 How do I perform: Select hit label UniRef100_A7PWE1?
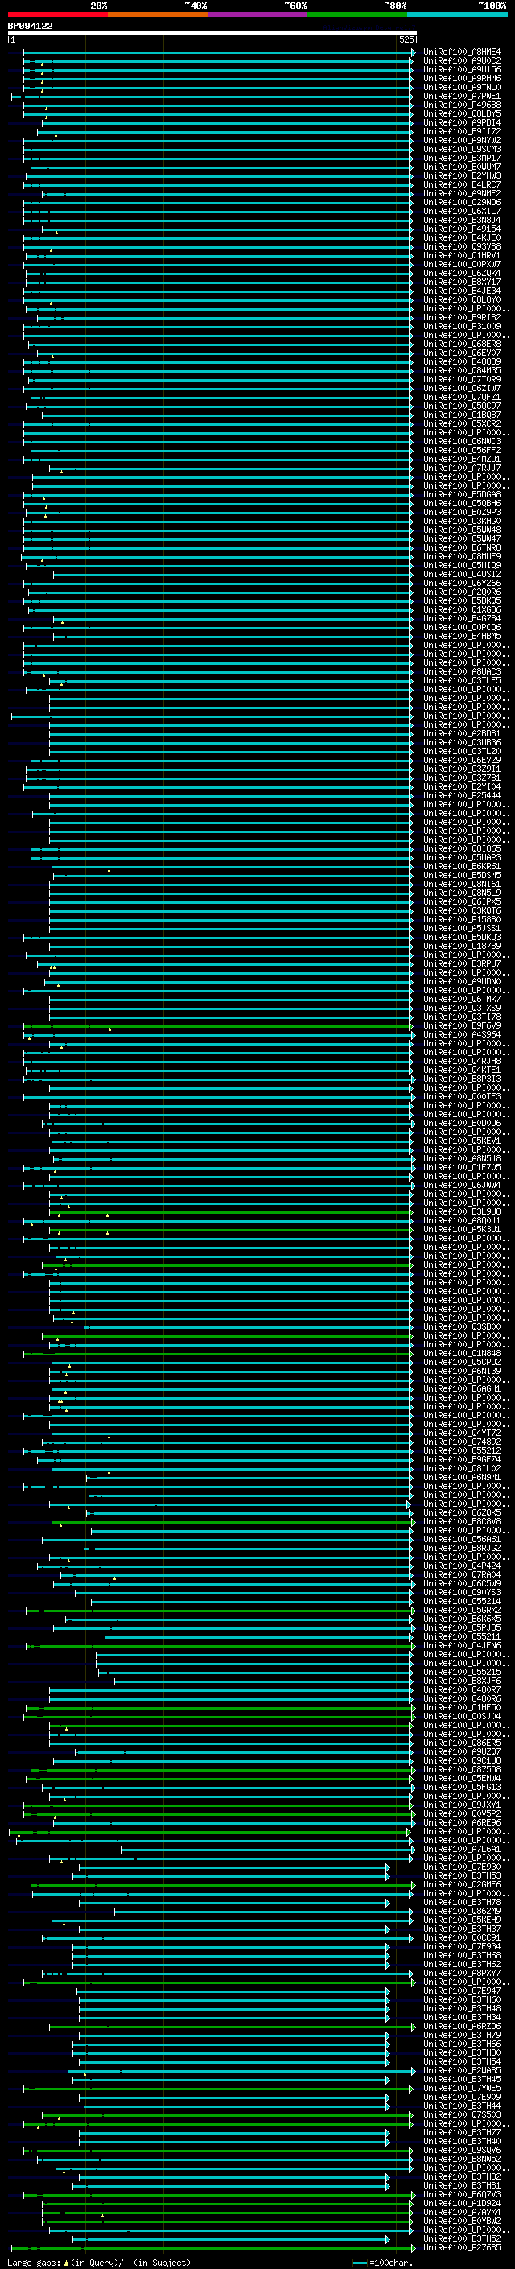(x=462, y=97)
